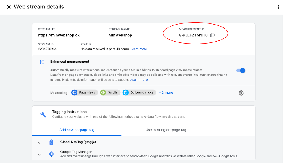Viewport: 290px width, 163px height.
Task: Turn off the Enhanced measurement switch
Action: click(241, 71)
